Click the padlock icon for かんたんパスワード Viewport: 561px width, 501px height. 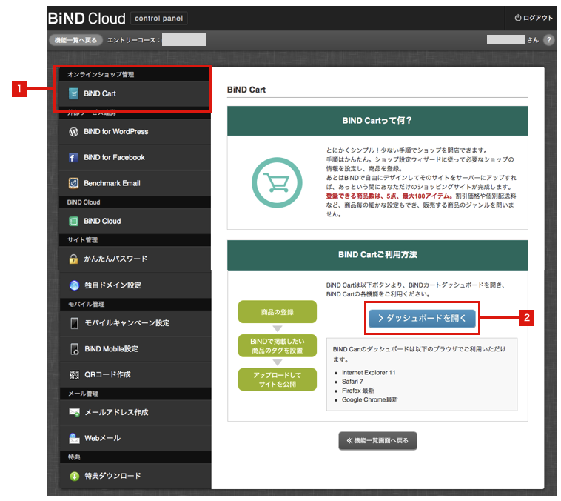coord(74,259)
